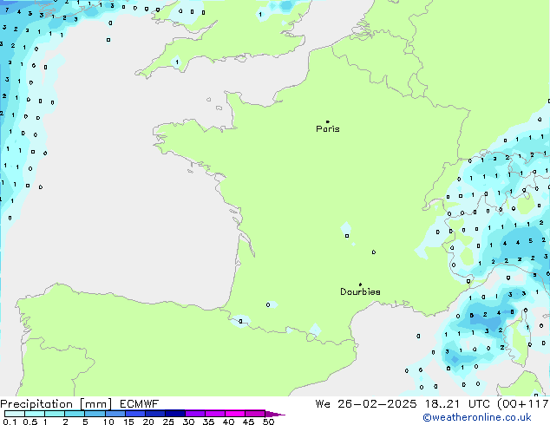The image size is (550, 425).
Task: Click the 10–15 mm legend color swatch
Action: click(x=115, y=414)
